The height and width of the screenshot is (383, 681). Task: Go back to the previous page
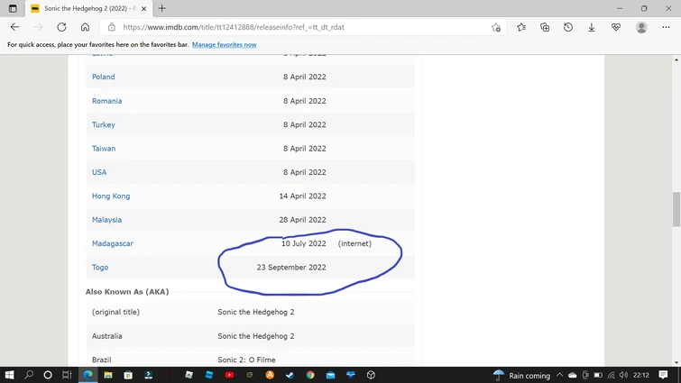tap(14, 27)
